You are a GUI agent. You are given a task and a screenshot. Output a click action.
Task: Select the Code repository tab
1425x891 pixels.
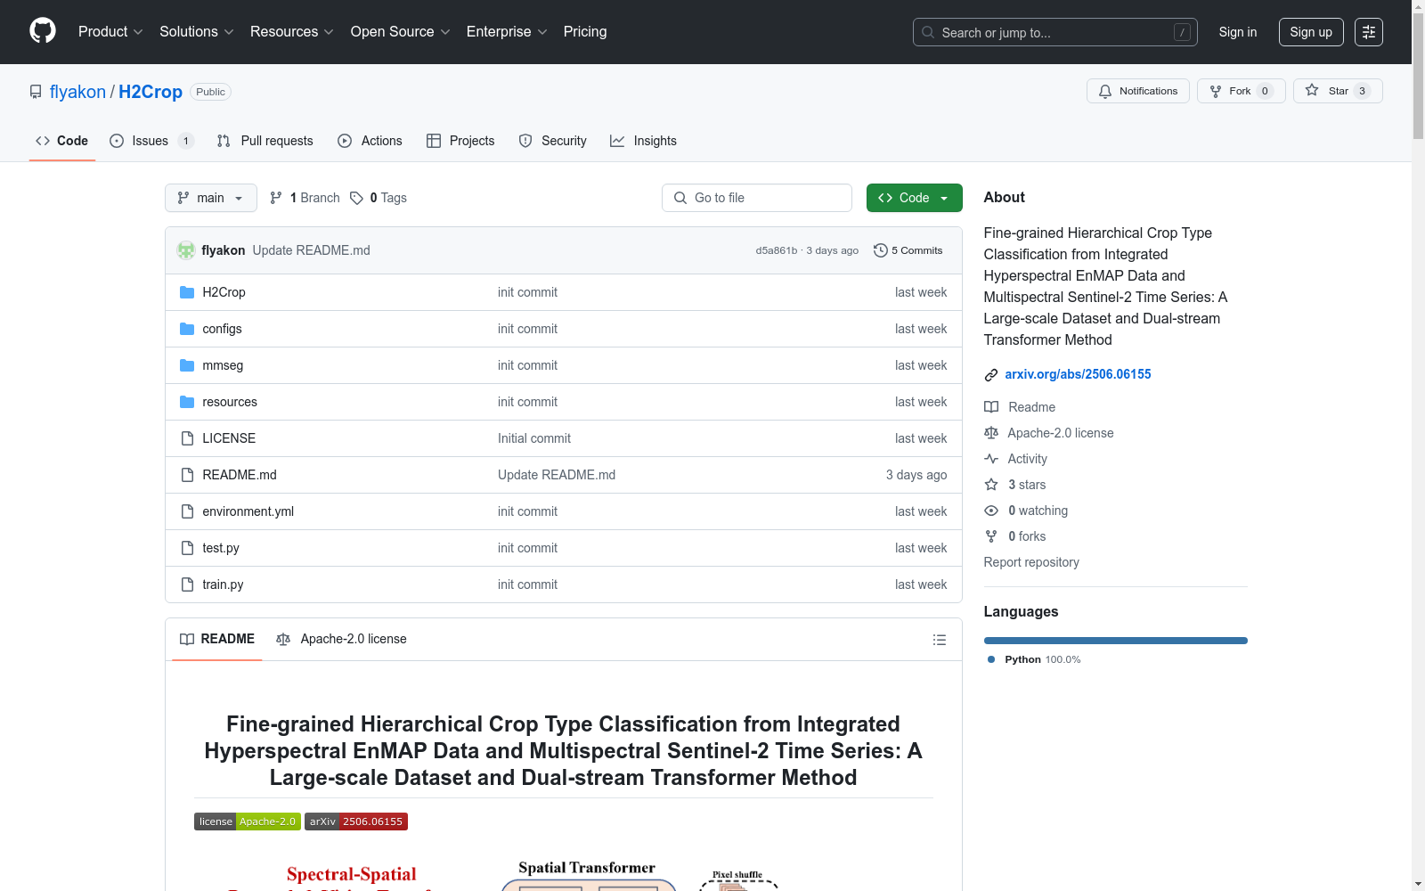(x=62, y=141)
